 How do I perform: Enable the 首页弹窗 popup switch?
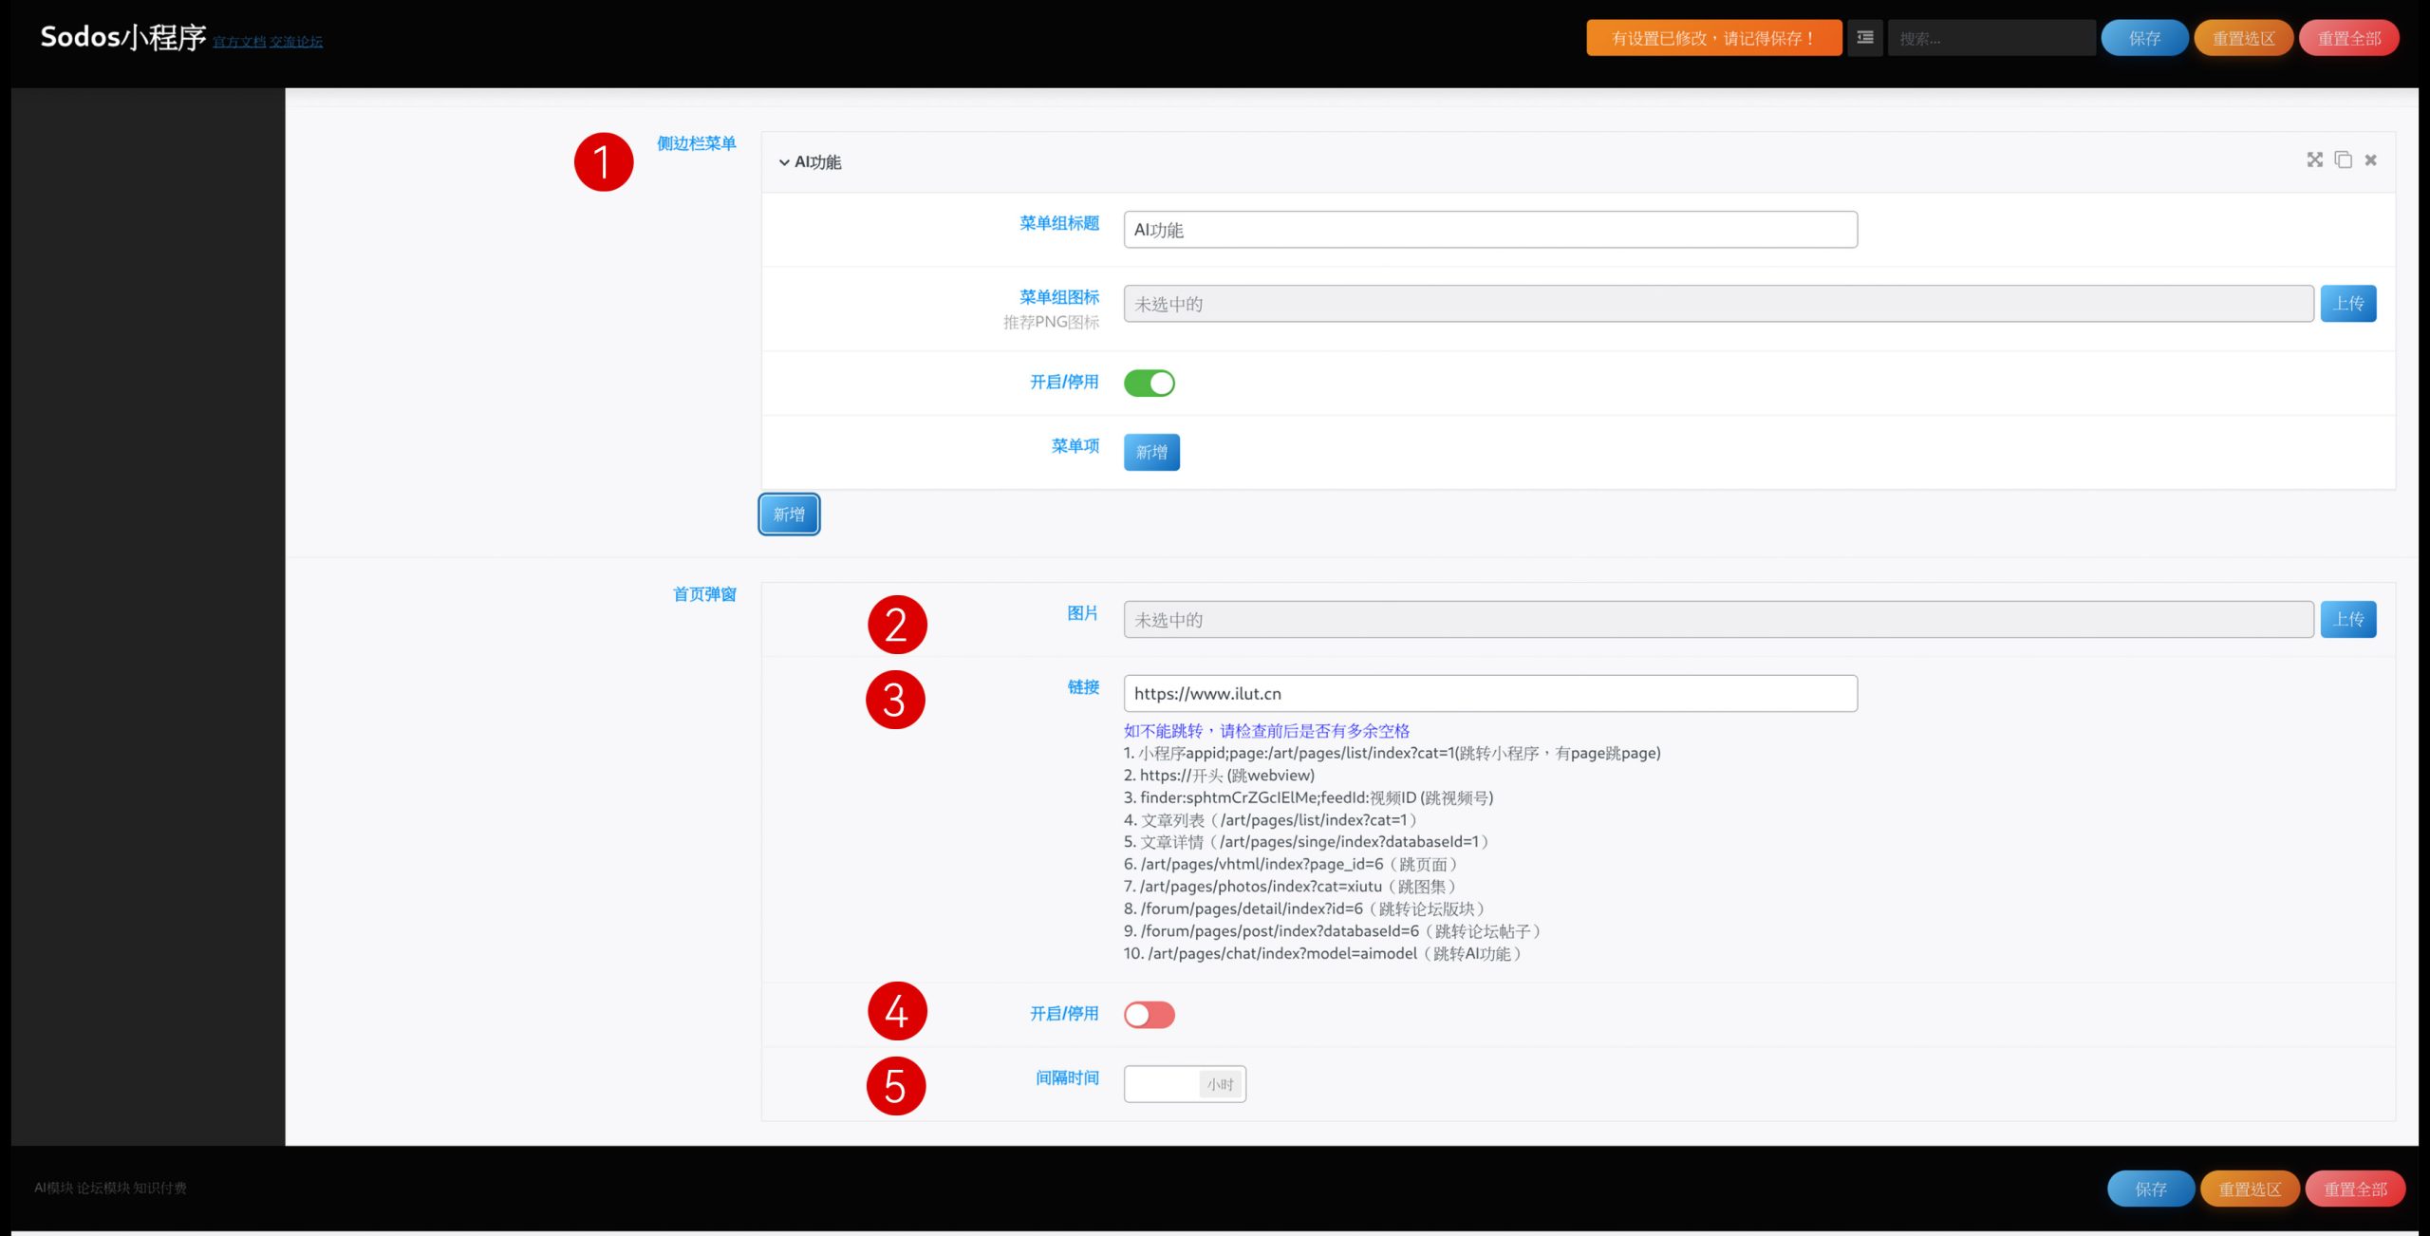[1149, 1015]
